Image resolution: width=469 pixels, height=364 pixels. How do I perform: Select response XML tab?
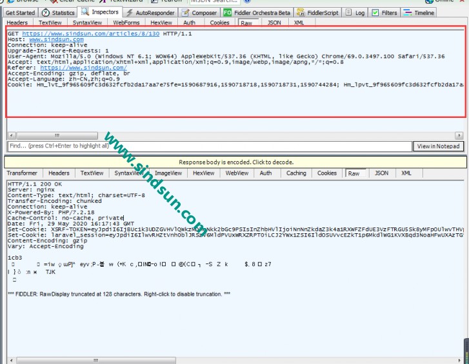point(406,173)
